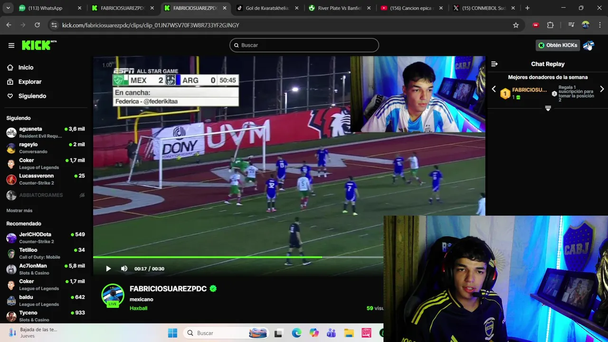
Task: Launch Microsoft Edge from taskbar
Action: [296, 333]
